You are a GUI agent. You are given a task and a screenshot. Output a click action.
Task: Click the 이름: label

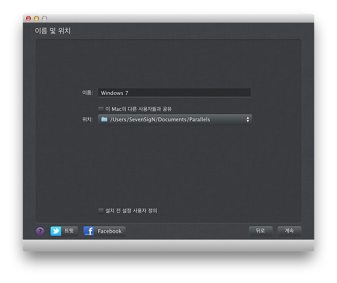pyautogui.click(x=88, y=93)
